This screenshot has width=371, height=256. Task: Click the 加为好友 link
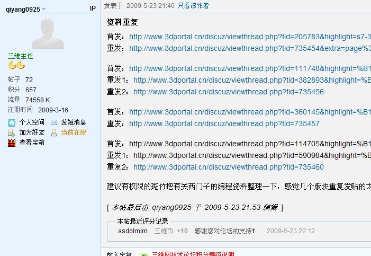tap(32, 133)
